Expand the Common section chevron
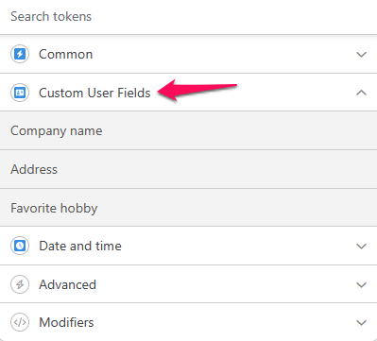This screenshot has height=341, width=377. [361, 55]
